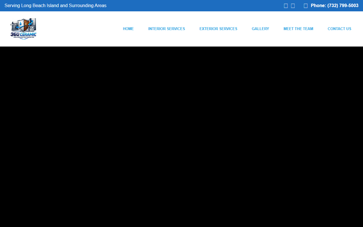Call the phone number (732) 799-5003

point(335,5)
